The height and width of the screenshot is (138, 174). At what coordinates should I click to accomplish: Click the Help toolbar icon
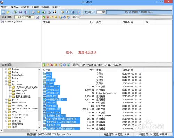[73, 12]
